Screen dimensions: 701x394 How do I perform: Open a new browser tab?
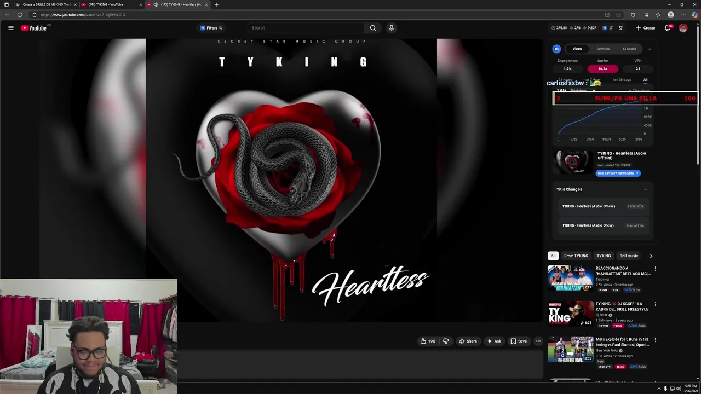(x=216, y=4)
